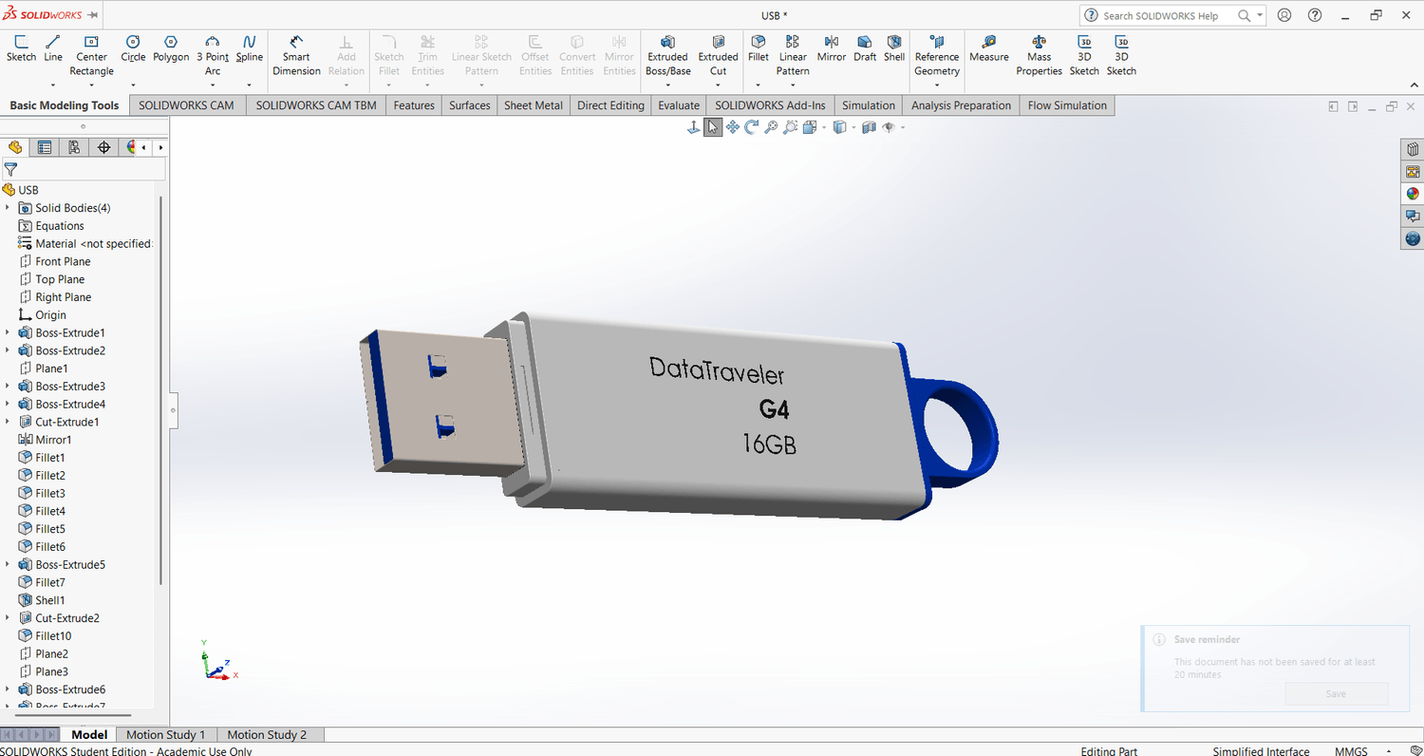Open the Display Style dropdown arrow
The image size is (1424, 756).
click(x=853, y=128)
